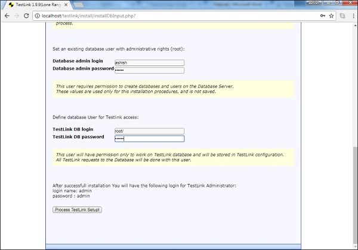
Task: Select the TestLink DB login field
Action: [x=149, y=131]
